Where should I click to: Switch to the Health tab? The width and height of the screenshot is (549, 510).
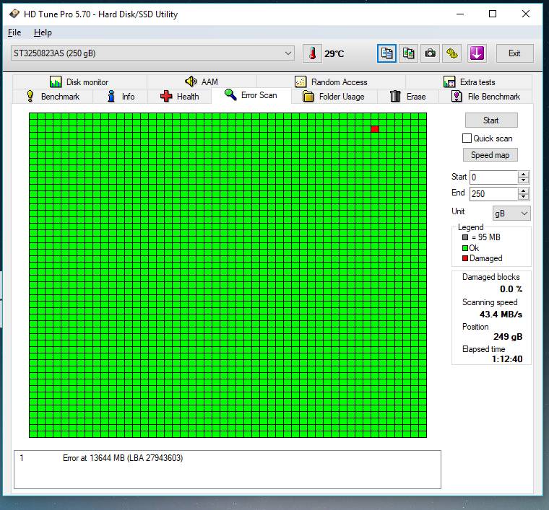coord(180,96)
